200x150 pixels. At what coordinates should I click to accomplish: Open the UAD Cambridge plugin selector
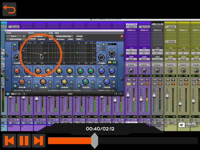click(16, 39)
